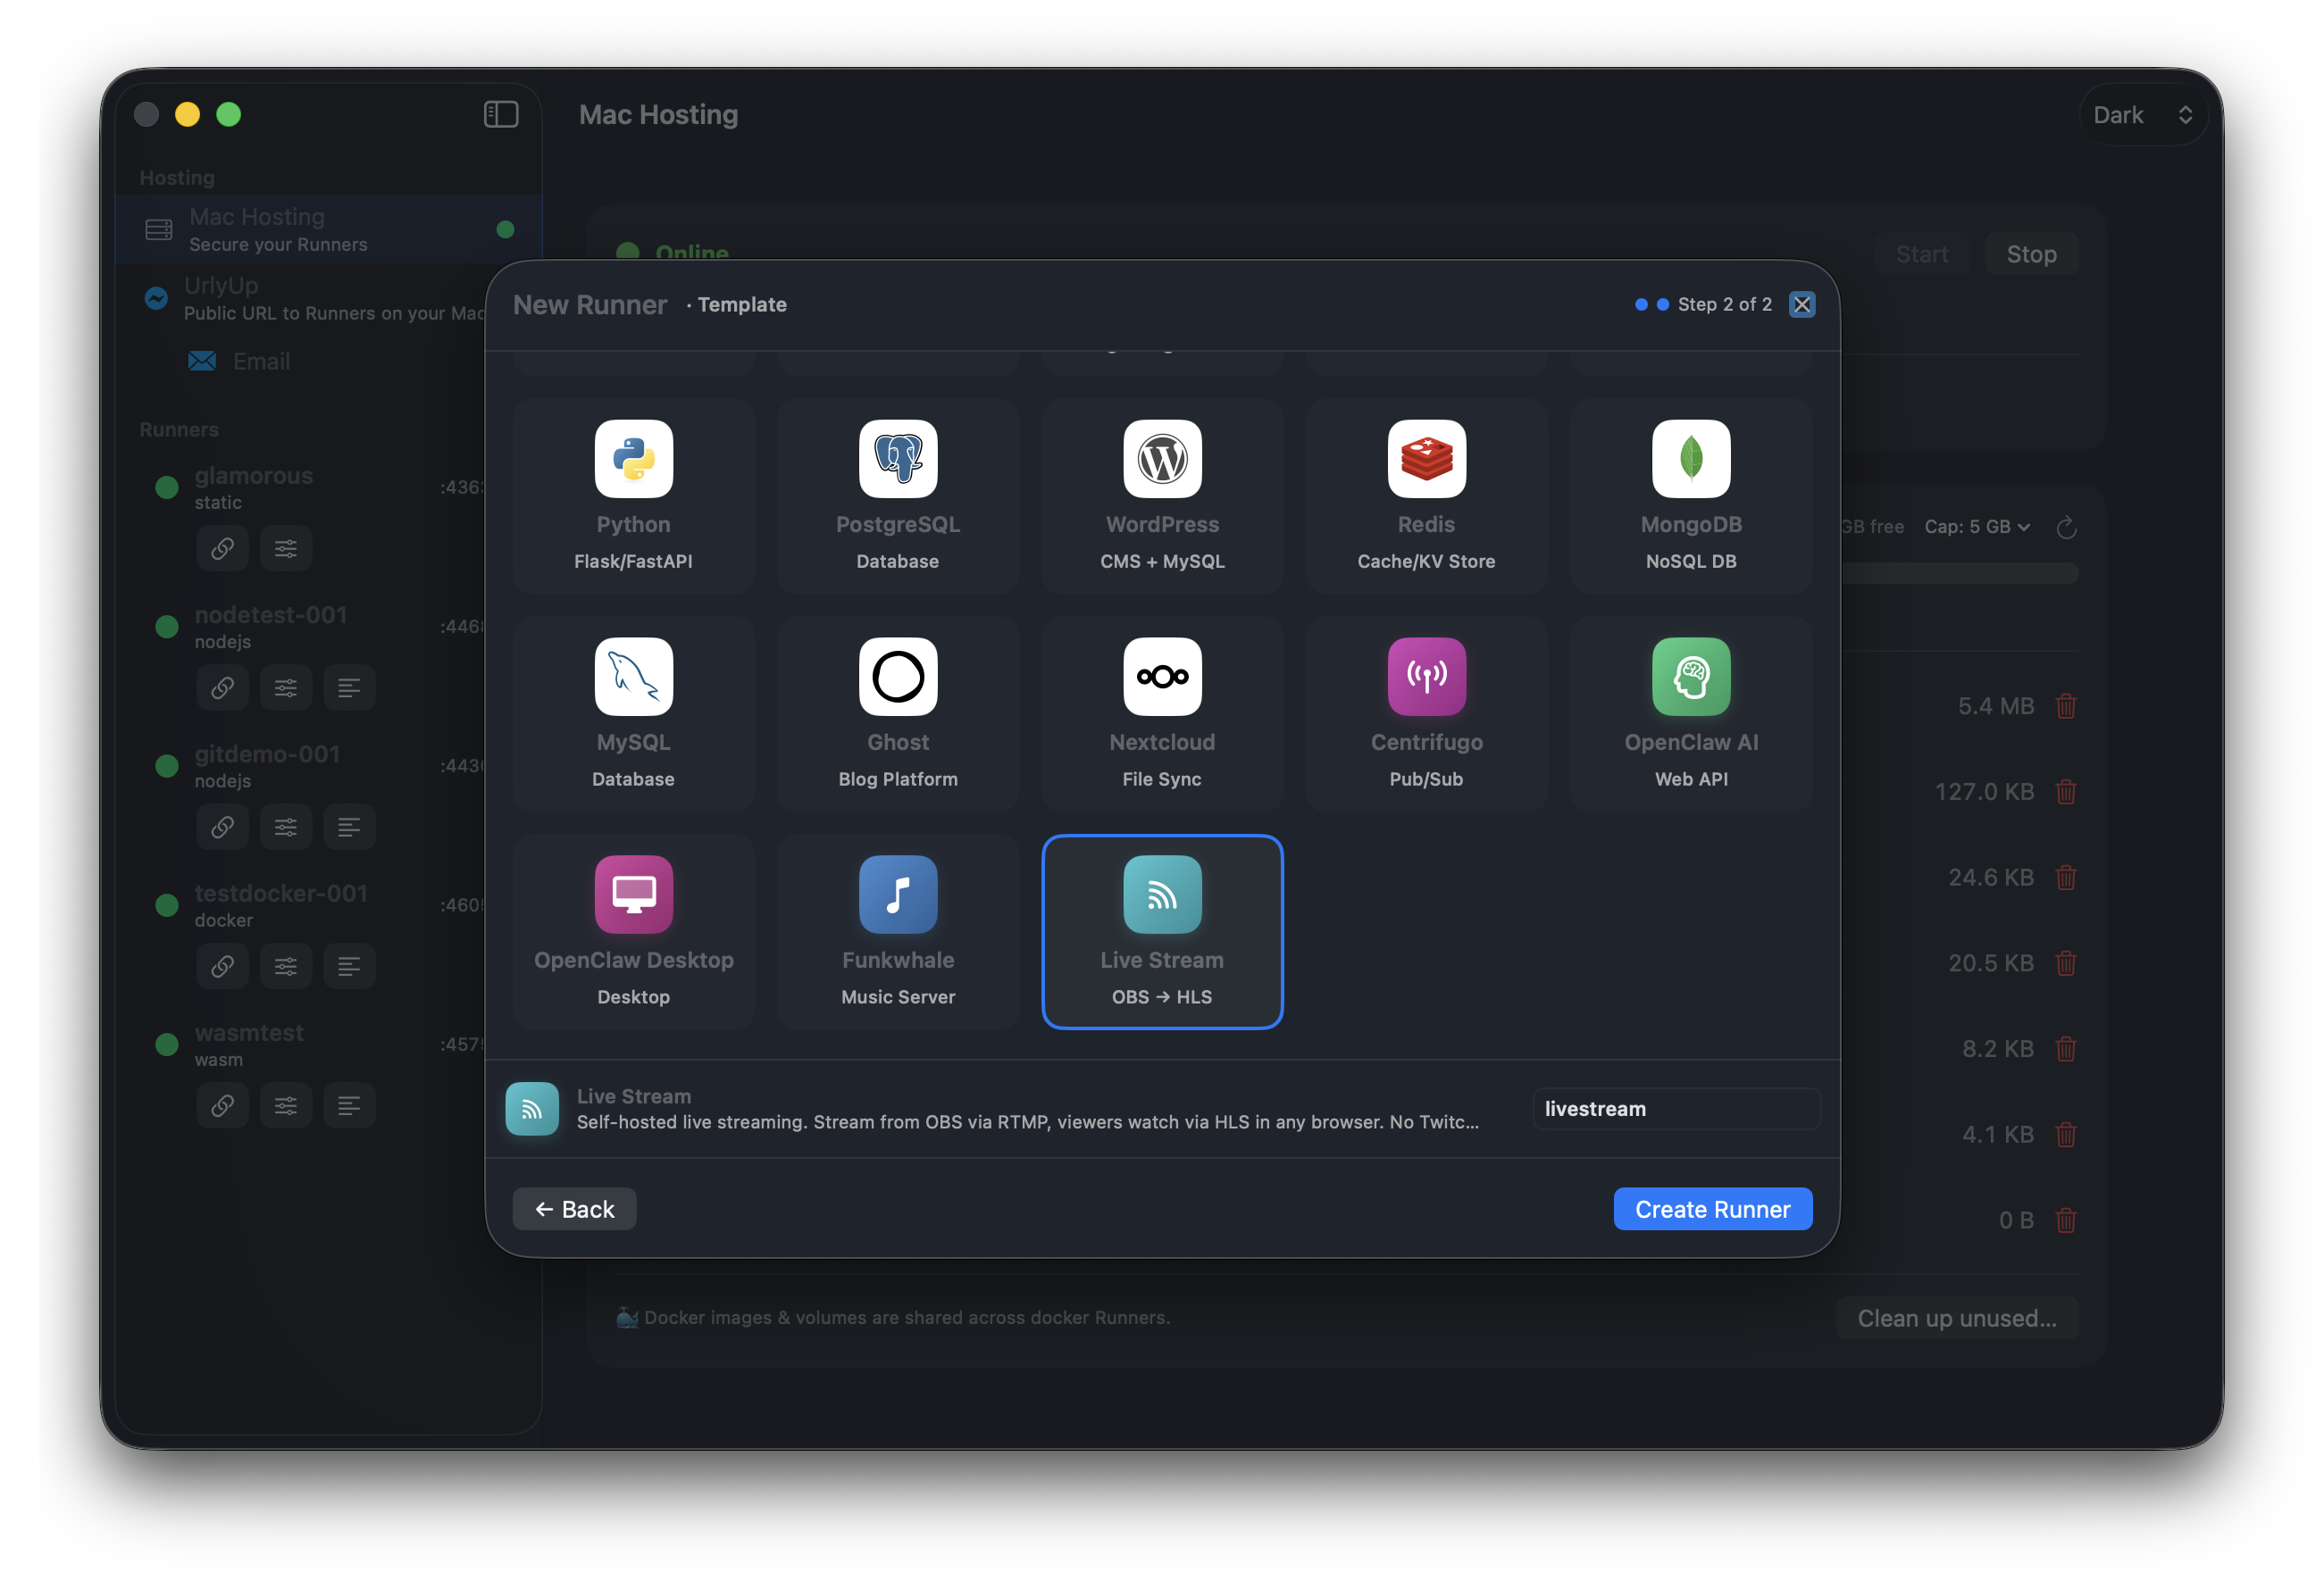The image size is (2324, 1582).
Task: Choose the PostgreSQL database template
Action: tap(898, 495)
